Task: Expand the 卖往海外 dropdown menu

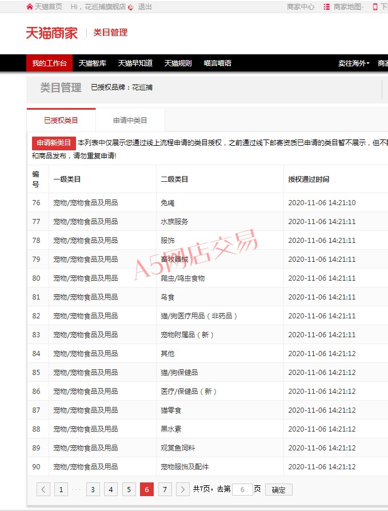Action: click(x=354, y=63)
